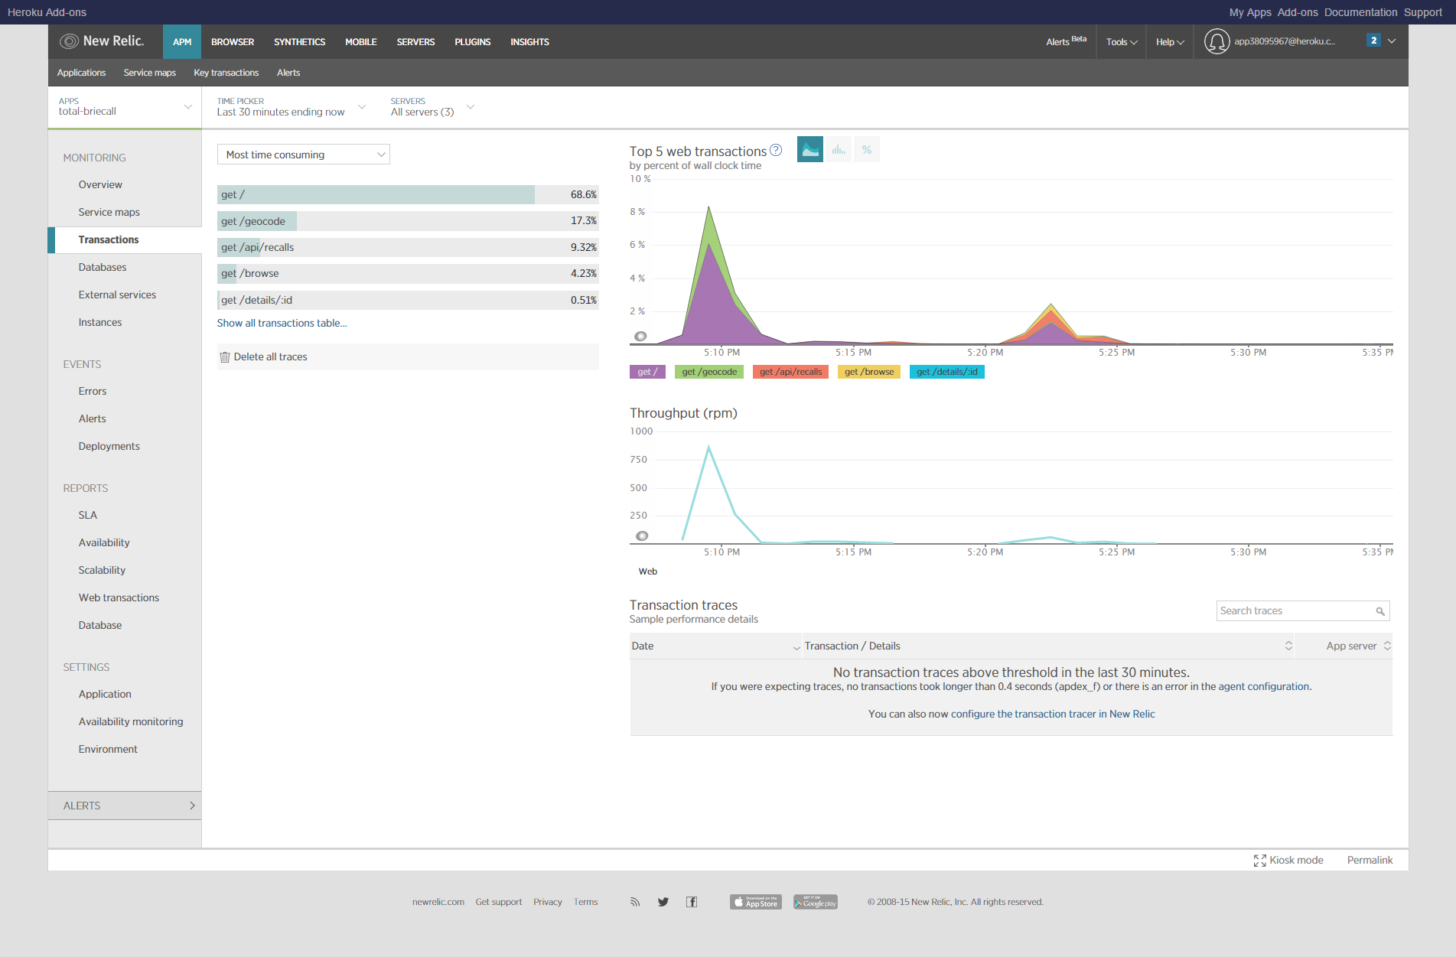Sort traces by Date column
Viewport: 1456px width, 957px height.
tap(715, 646)
